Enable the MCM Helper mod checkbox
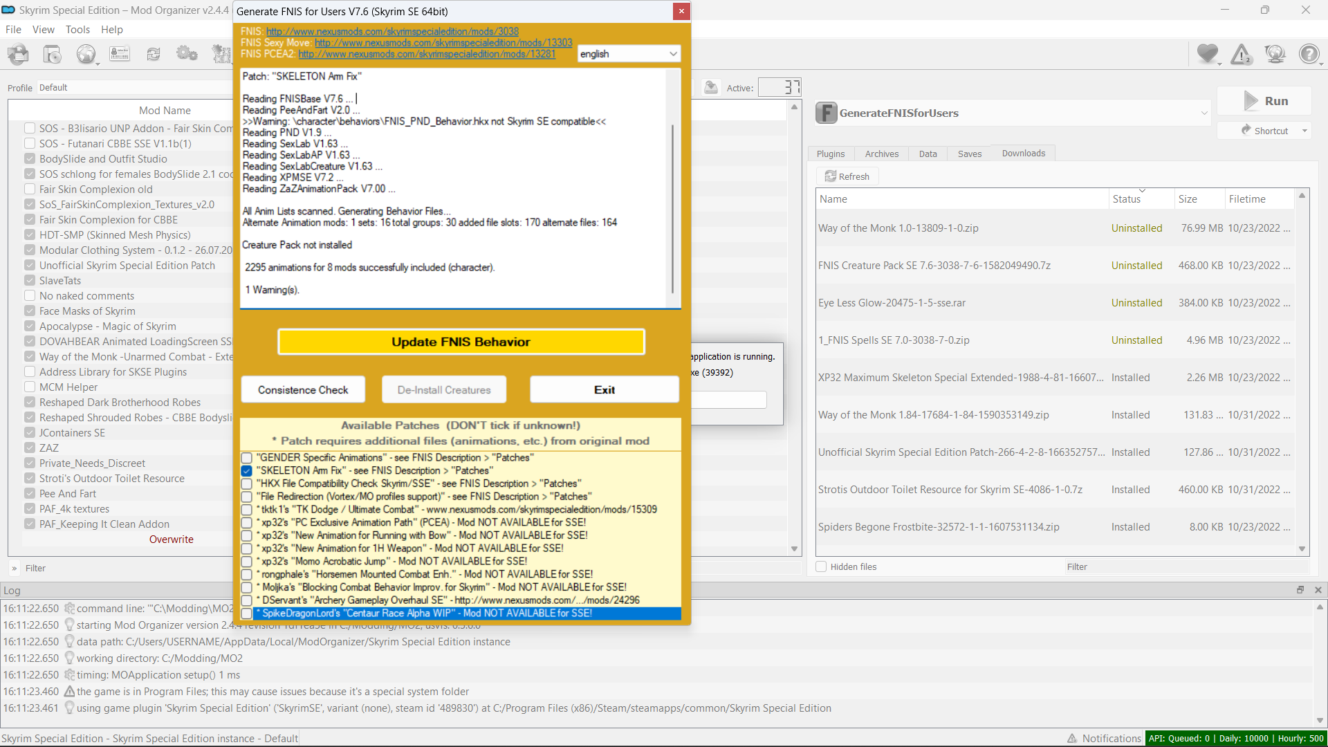 click(x=30, y=387)
